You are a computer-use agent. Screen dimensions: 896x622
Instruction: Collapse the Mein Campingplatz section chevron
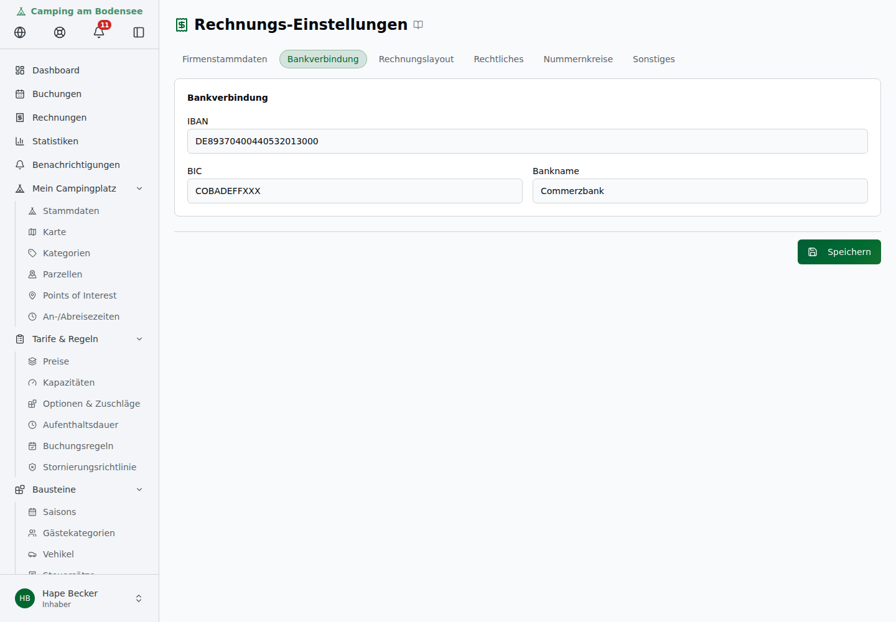(139, 188)
